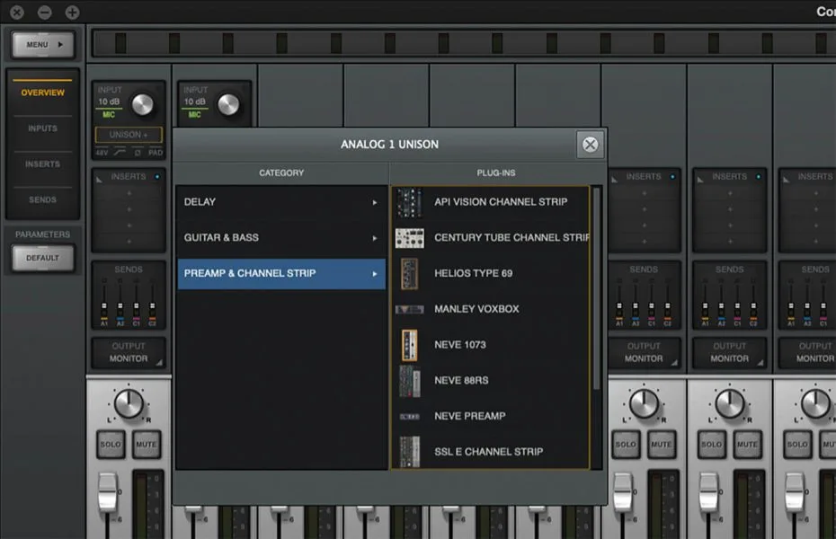The width and height of the screenshot is (836, 539).
Task: Click the first channel's C2 send fader
Action: point(153,306)
